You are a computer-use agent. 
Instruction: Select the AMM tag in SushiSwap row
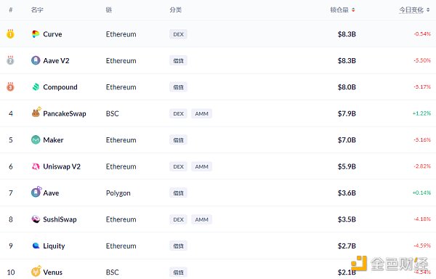point(201,219)
